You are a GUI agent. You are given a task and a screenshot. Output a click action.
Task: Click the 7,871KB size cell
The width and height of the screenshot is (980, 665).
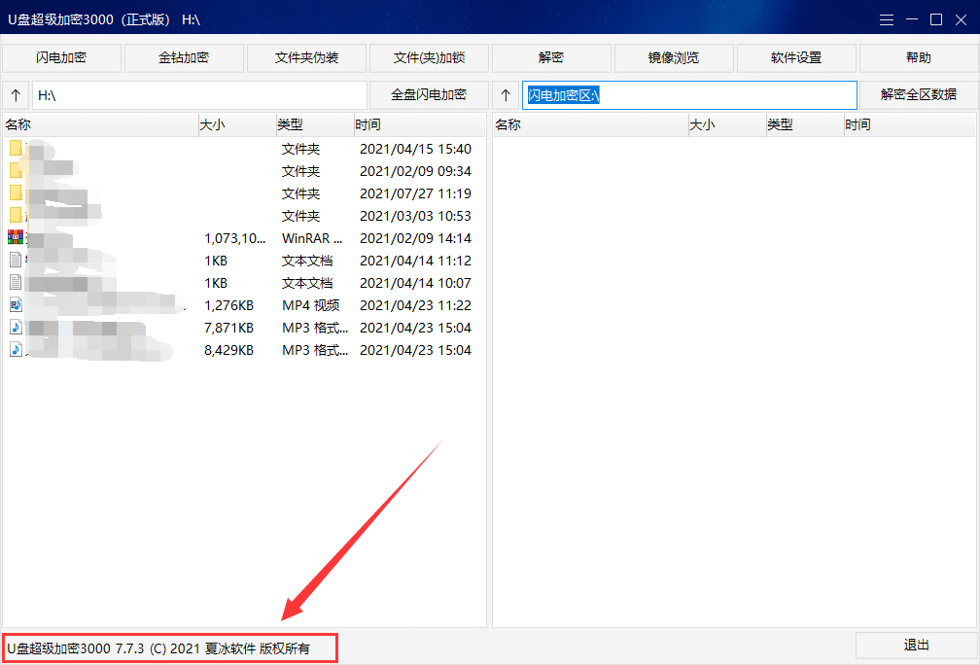[228, 329]
